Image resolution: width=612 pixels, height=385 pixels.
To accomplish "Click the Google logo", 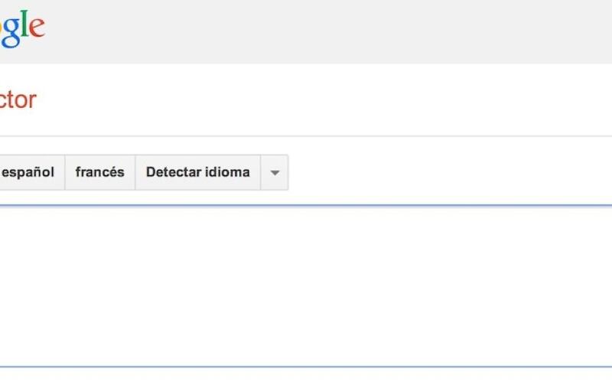I will [22, 28].
